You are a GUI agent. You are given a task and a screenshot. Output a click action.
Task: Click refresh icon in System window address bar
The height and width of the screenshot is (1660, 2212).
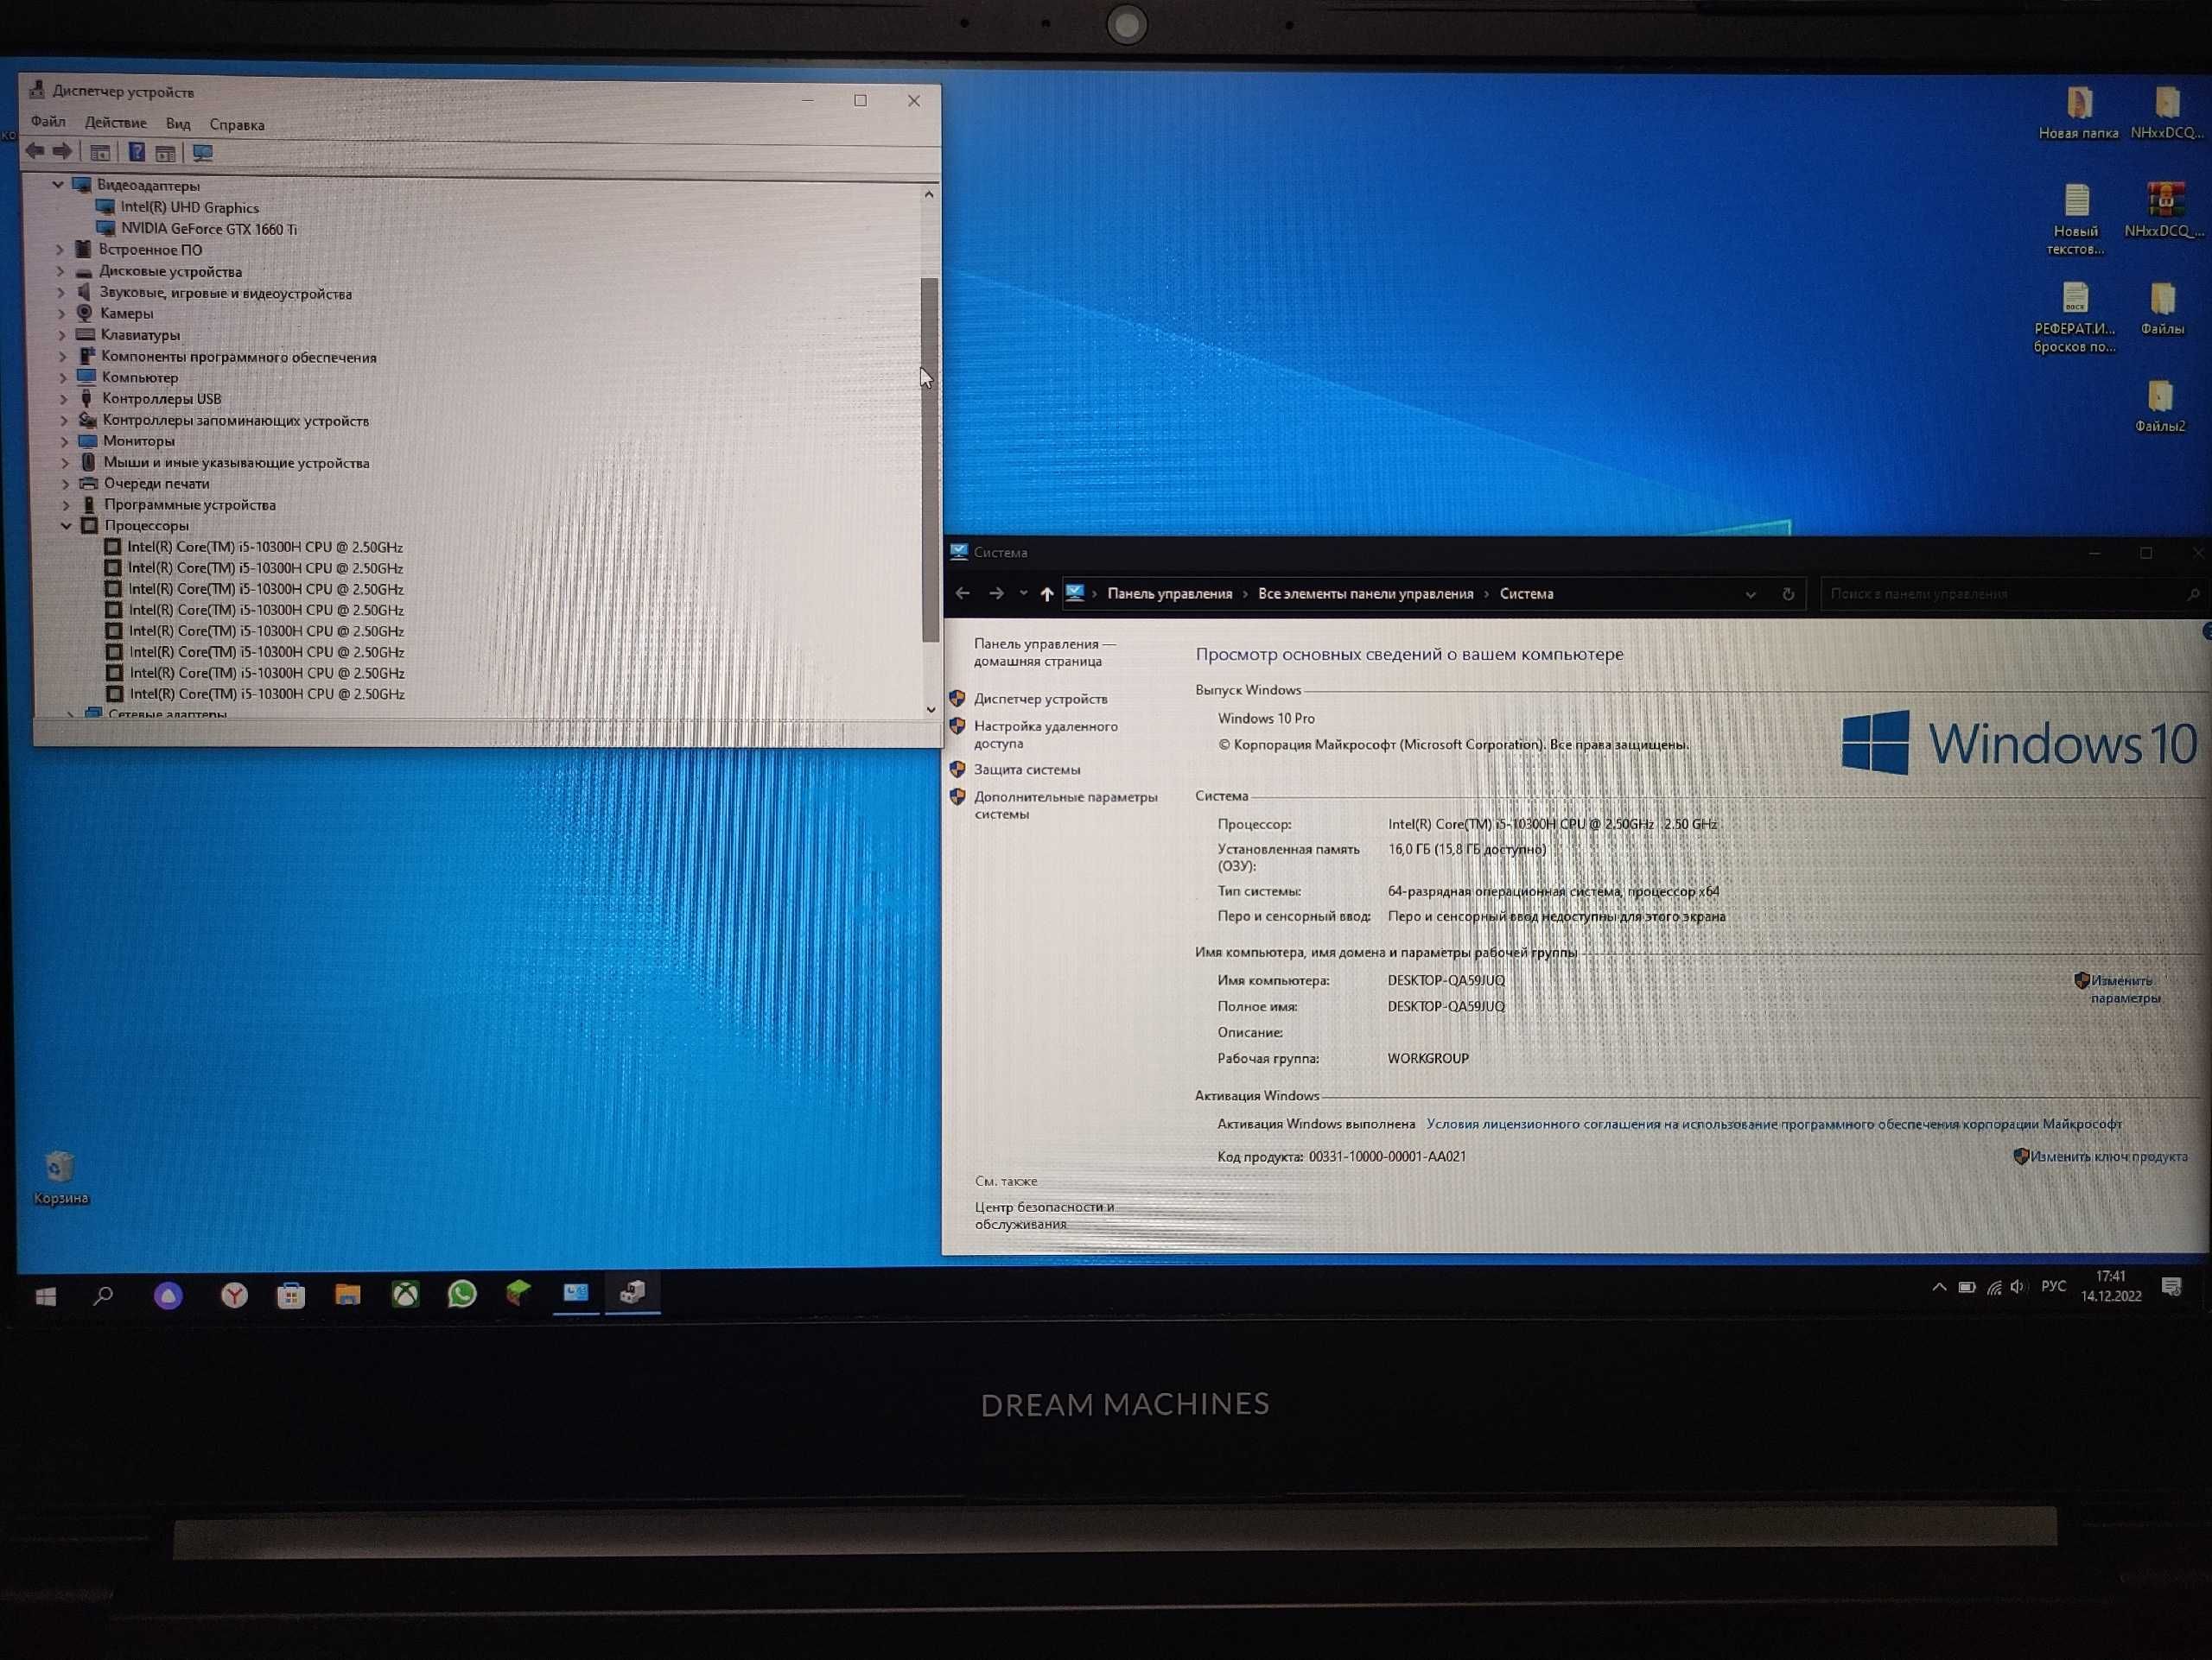(x=1788, y=593)
